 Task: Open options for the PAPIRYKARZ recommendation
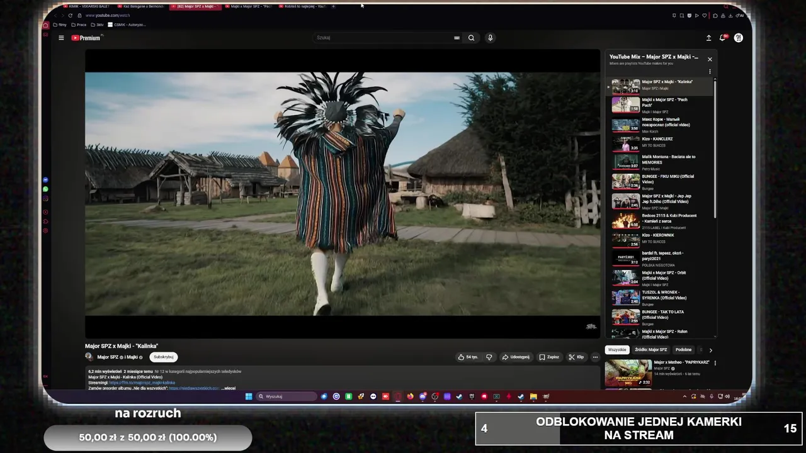[715, 363]
